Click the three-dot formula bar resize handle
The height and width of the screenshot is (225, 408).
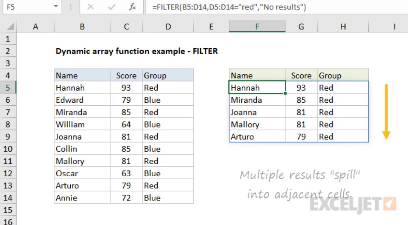point(70,7)
